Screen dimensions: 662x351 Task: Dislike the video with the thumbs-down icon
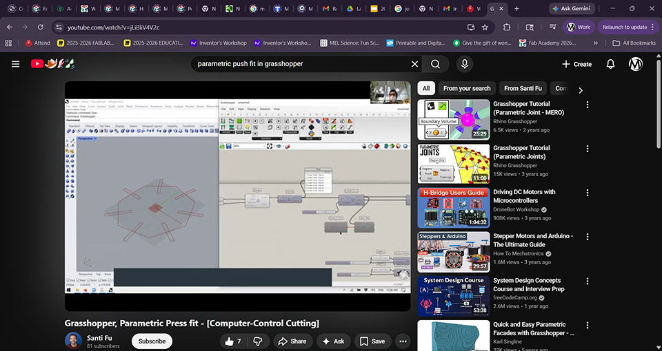coord(257,341)
